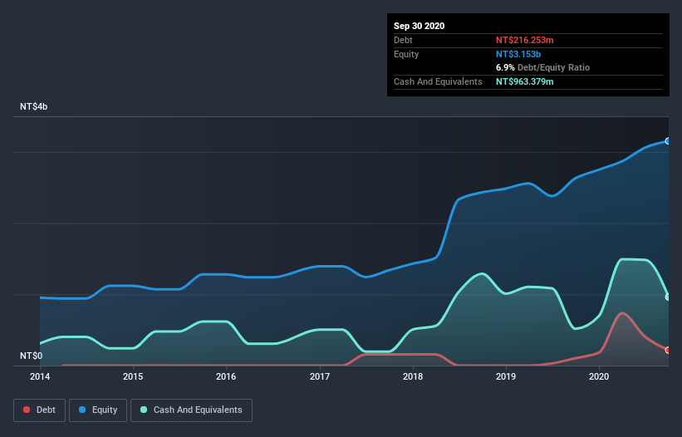Click the 2016 x-axis label
The height and width of the screenshot is (437, 682).
coord(226,376)
